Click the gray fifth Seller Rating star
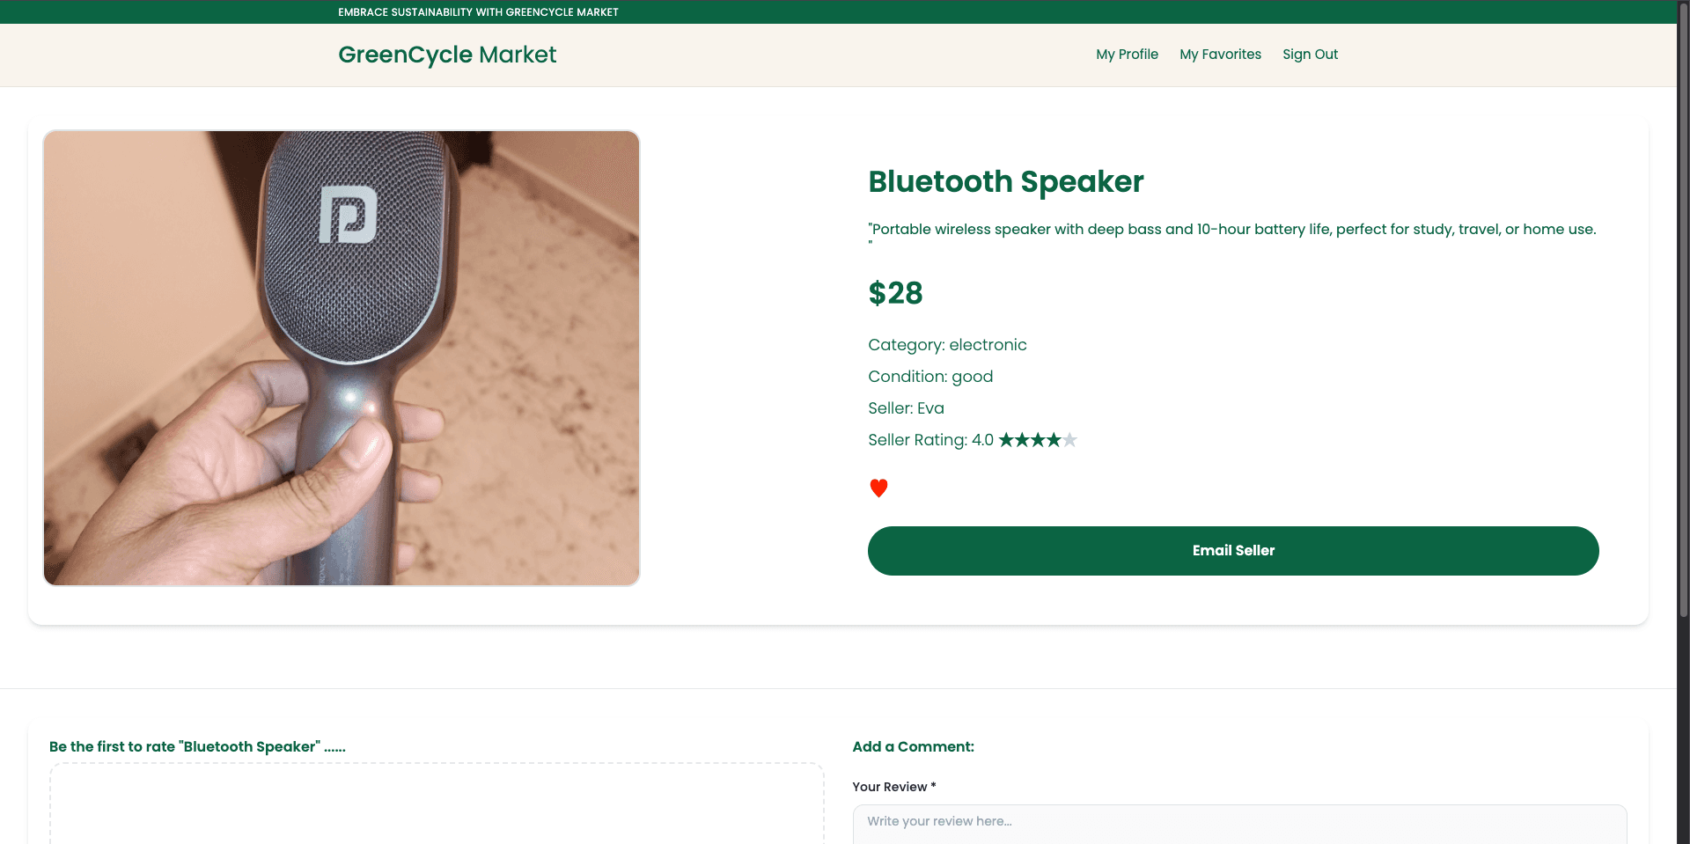 tap(1069, 439)
